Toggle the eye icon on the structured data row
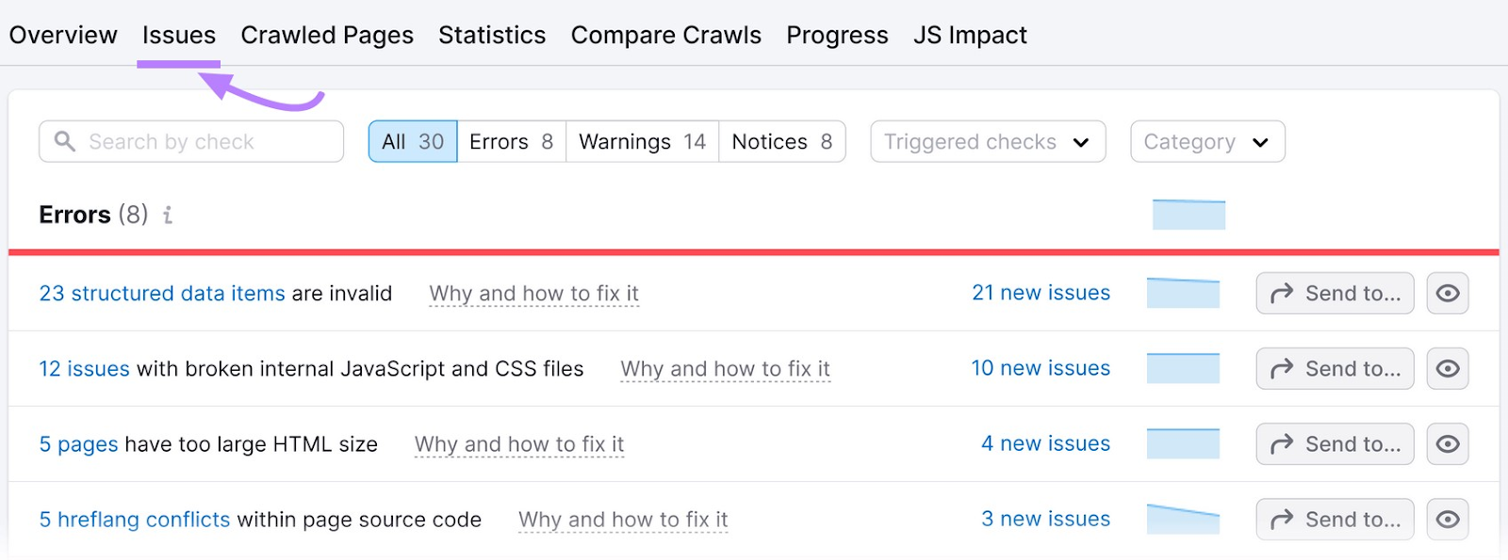Screen dimensions: 1508x560 [x=1448, y=293]
